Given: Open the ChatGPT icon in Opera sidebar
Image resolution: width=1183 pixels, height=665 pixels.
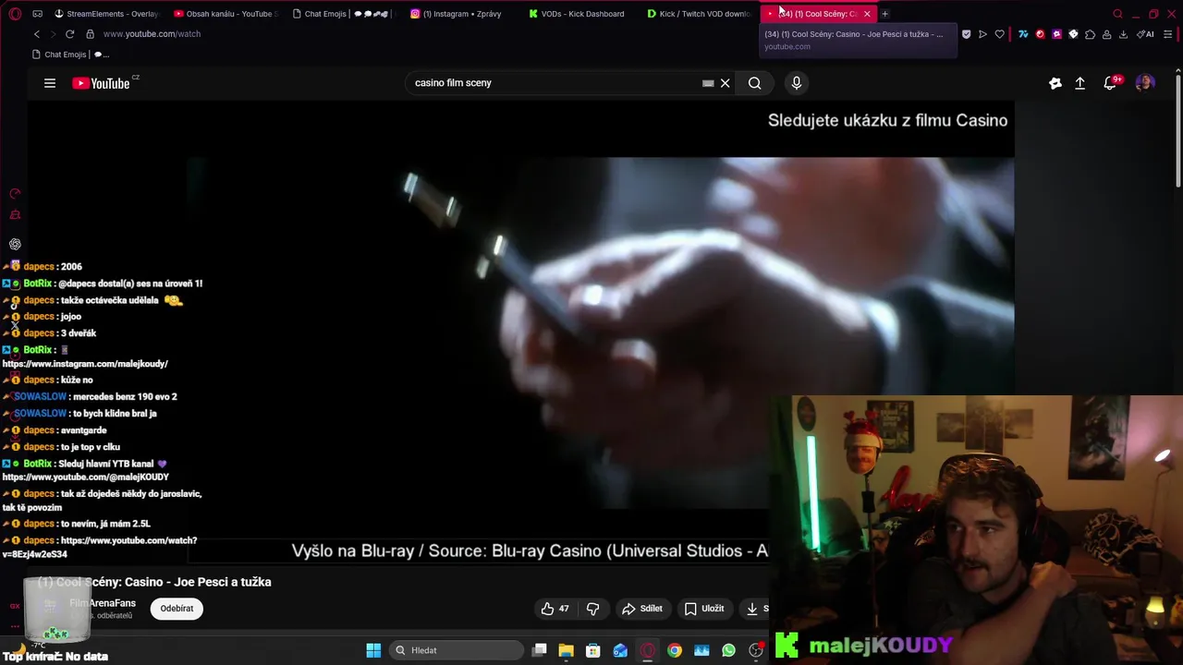Looking at the screenshot, I should (x=15, y=245).
